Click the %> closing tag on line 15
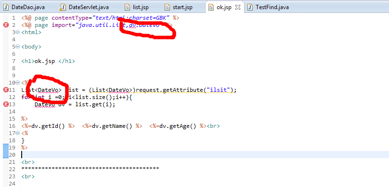 pos(25,119)
